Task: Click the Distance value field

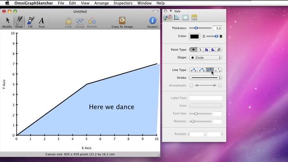Action: click(x=217, y=121)
